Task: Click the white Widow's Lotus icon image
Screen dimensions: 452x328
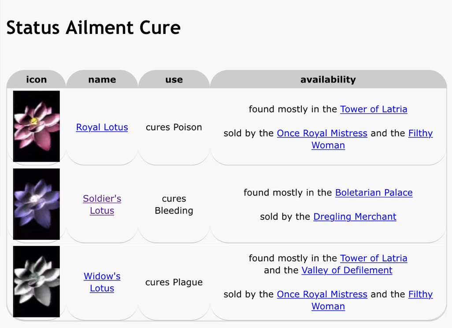Action: 36,282
